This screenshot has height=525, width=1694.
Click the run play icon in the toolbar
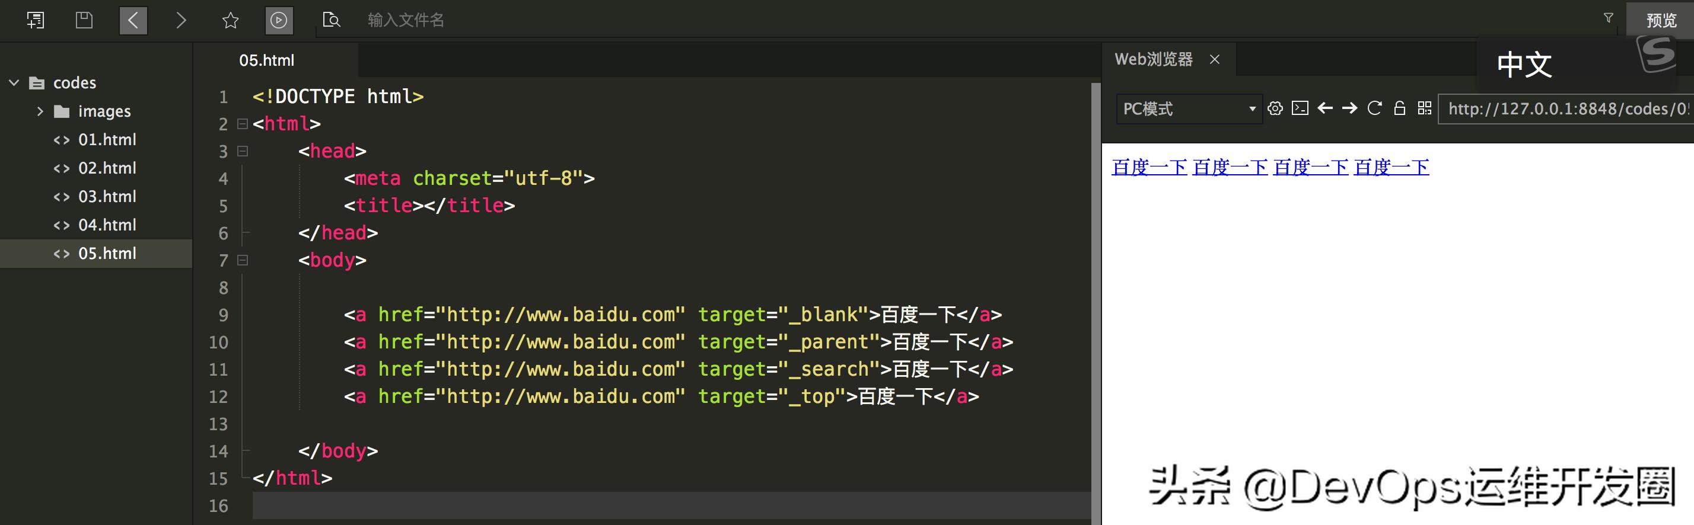[x=279, y=20]
